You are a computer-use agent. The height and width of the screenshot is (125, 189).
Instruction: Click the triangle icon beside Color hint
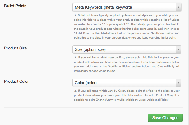(x=75, y=91)
